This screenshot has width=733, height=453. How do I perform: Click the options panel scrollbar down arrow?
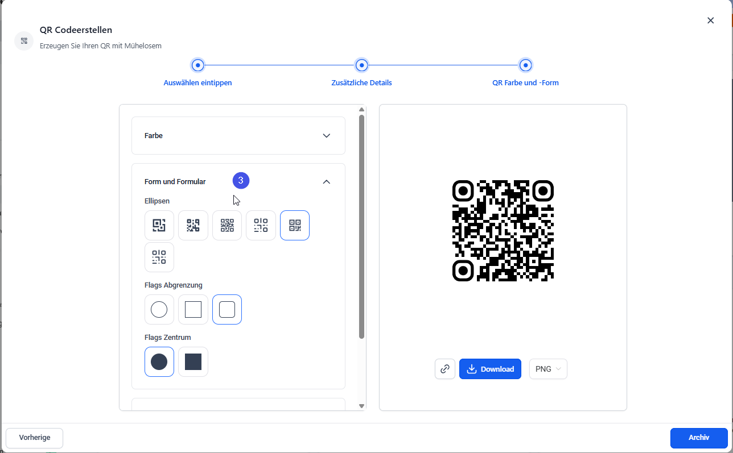tap(361, 406)
